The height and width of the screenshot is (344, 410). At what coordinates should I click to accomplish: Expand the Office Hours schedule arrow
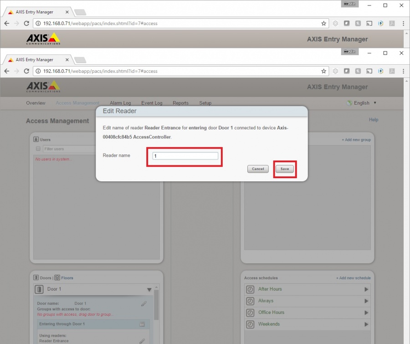(366, 313)
